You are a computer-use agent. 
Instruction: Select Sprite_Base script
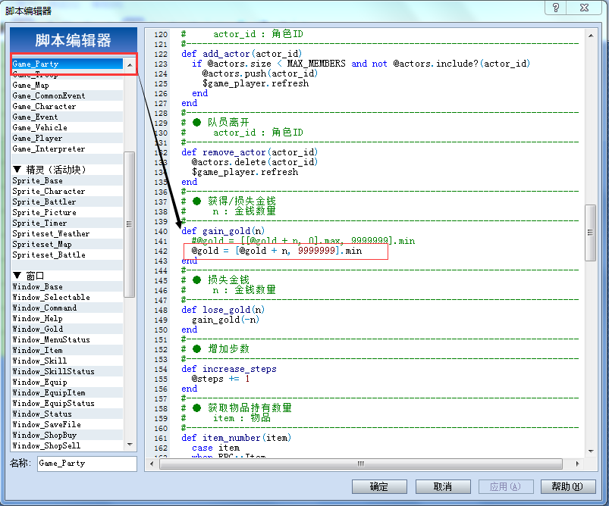(67, 180)
